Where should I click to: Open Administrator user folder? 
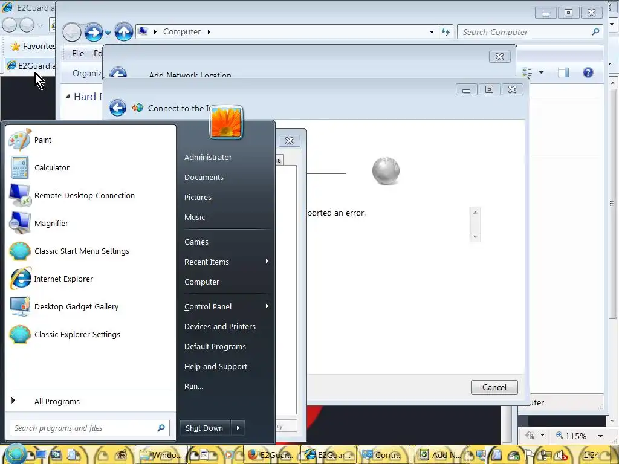[208, 157]
